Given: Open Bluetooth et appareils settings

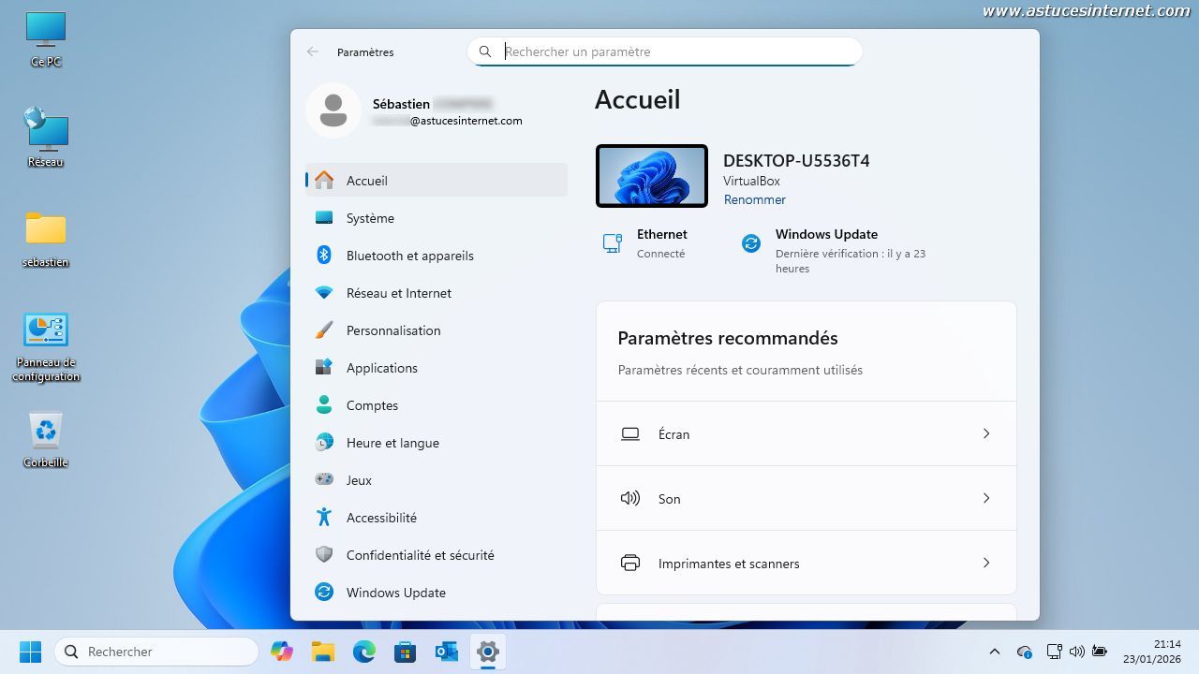Looking at the screenshot, I should 409,256.
